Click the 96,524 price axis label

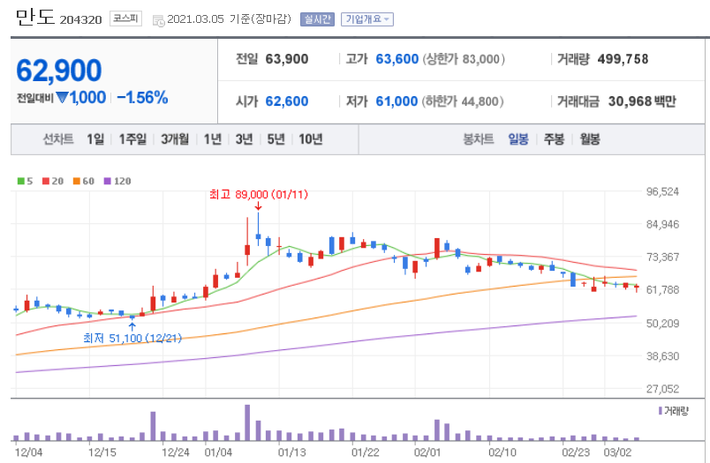(x=663, y=191)
